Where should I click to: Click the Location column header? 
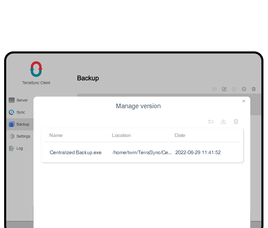pyautogui.click(x=121, y=135)
